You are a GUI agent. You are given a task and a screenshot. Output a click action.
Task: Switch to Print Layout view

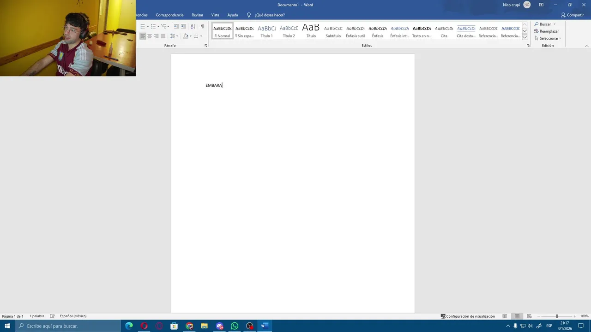pos(517,316)
